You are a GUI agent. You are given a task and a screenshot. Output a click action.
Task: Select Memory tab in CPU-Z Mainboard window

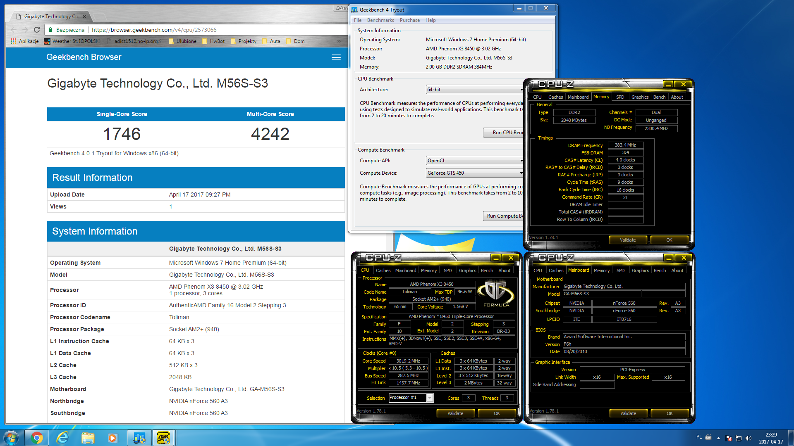601,270
